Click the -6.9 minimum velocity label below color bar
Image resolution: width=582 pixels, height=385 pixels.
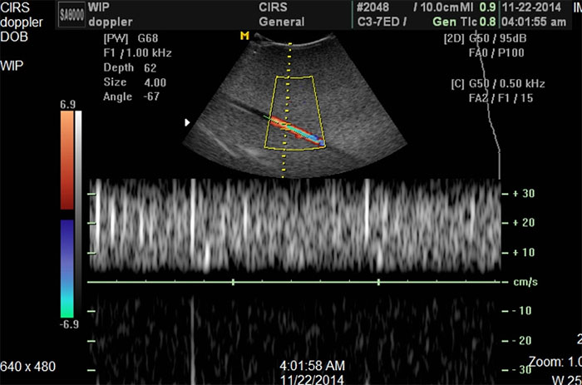pos(69,324)
